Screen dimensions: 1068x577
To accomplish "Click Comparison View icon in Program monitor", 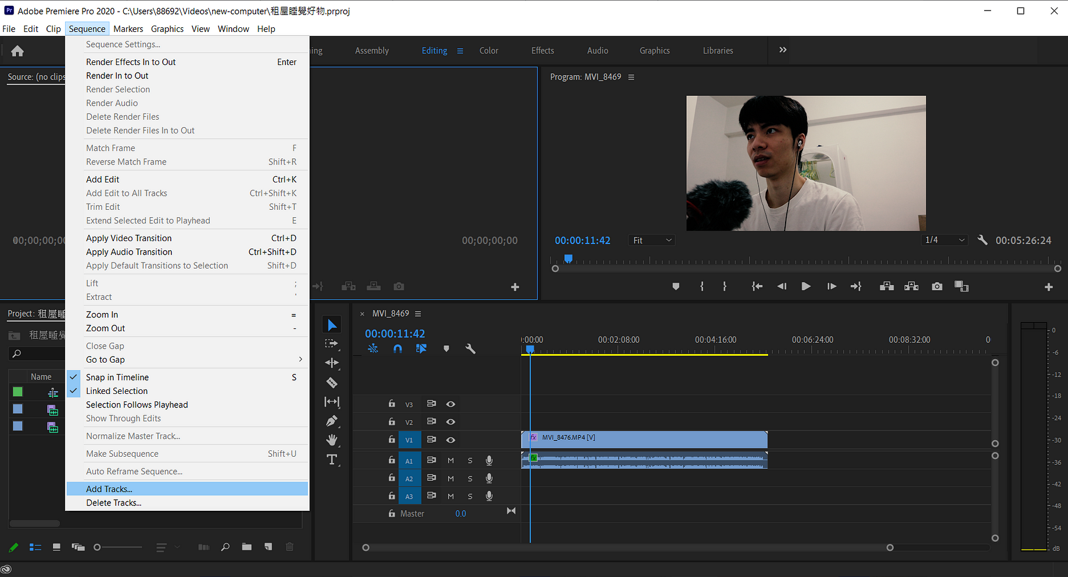I will pyautogui.click(x=962, y=286).
